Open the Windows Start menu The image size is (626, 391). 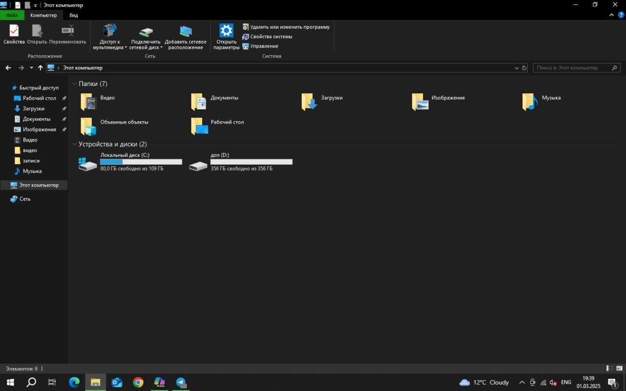click(10, 382)
